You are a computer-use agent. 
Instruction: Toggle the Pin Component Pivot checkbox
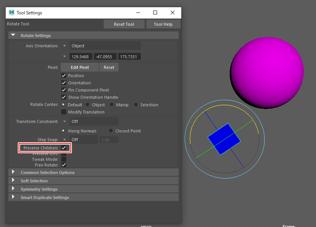(x=64, y=90)
